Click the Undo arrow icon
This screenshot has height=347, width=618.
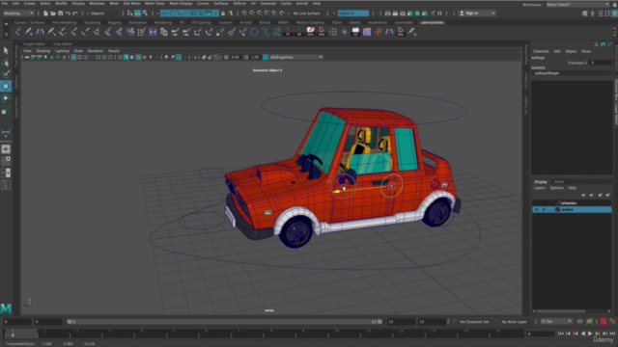point(68,13)
